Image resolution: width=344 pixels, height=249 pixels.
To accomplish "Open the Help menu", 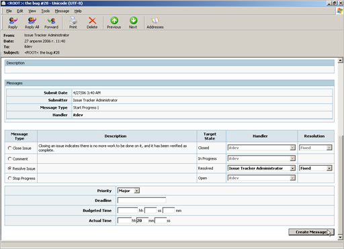I will tap(78, 11).
